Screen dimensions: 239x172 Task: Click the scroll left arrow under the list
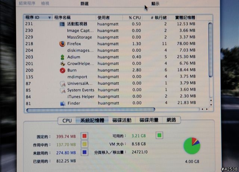pyautogui.click(x=202, y=109)
